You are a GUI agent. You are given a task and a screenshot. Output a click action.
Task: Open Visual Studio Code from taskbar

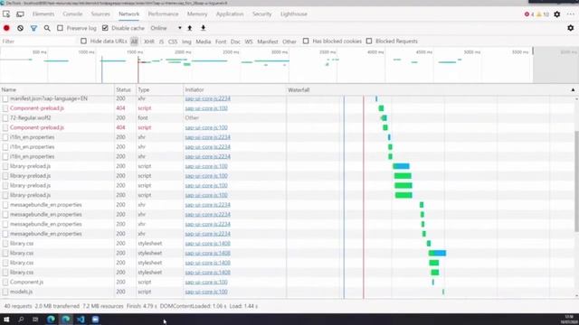(81, 319)
